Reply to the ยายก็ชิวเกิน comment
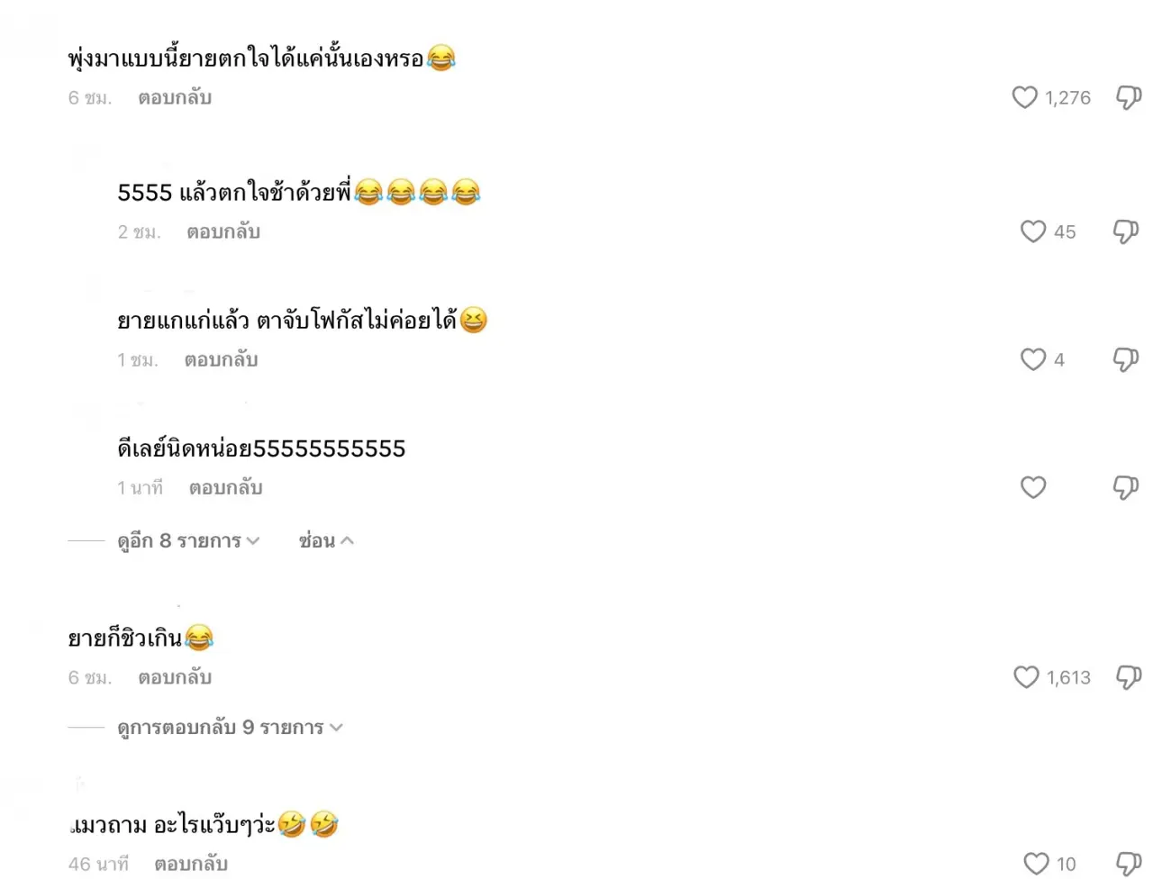 pyautogui.click(x=175, y=677)
